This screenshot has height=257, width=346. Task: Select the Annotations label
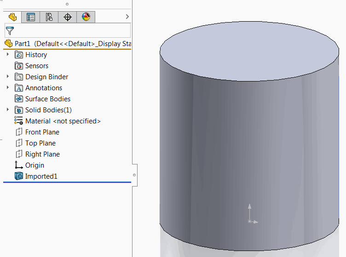(x=44, y=88)
